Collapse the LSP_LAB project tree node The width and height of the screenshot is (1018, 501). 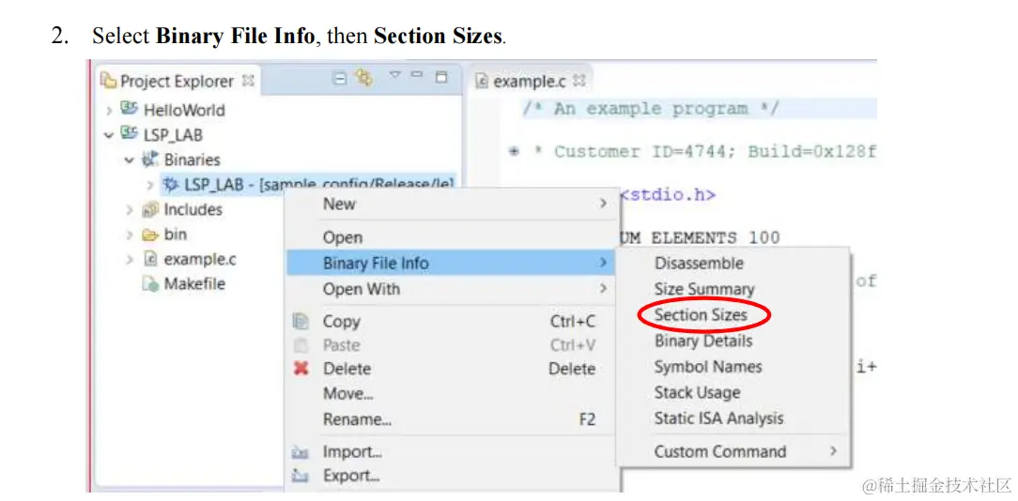point(110,135)
